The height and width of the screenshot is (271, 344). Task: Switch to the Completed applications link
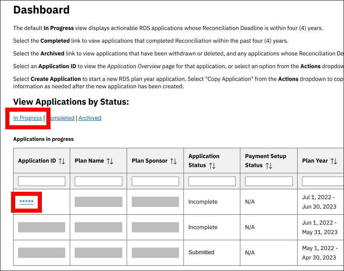(x=62, y=118)
